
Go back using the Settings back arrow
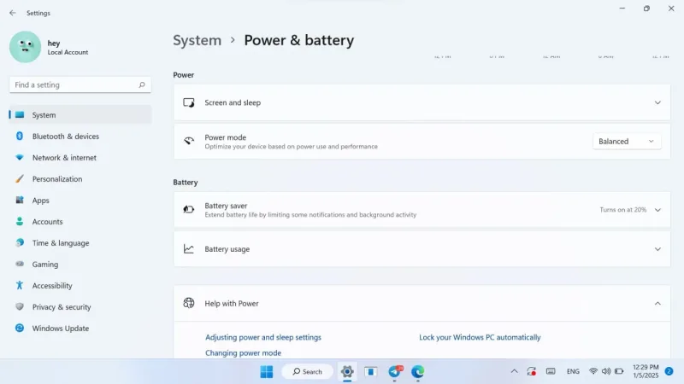point(13,13)
